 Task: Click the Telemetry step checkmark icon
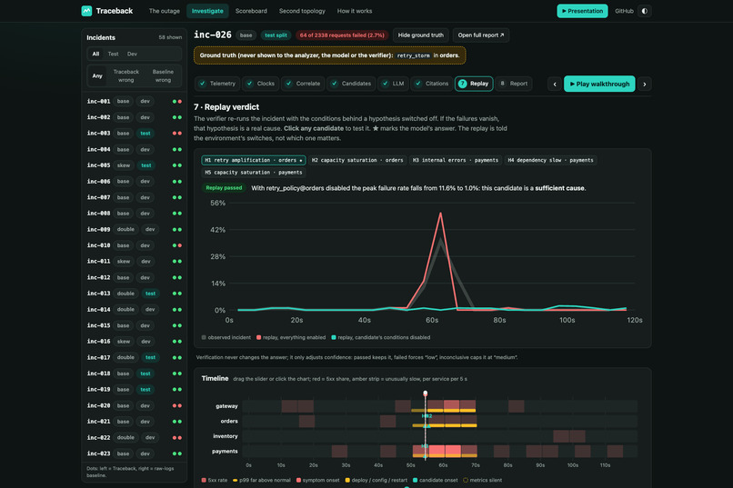coord(203,84)
